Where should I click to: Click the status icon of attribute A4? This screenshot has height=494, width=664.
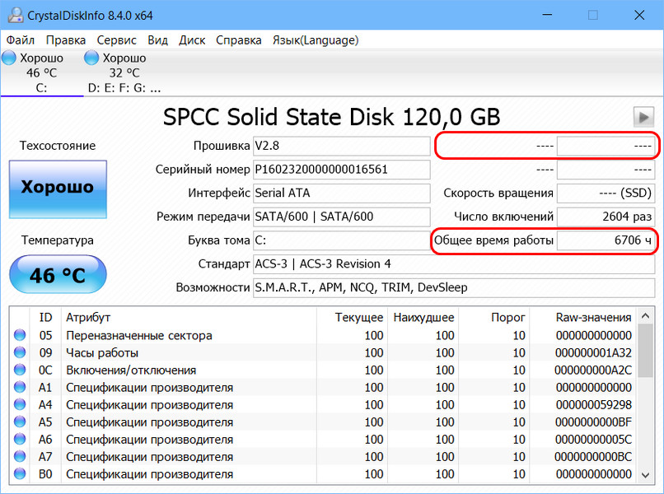click(x=20, y=405)
